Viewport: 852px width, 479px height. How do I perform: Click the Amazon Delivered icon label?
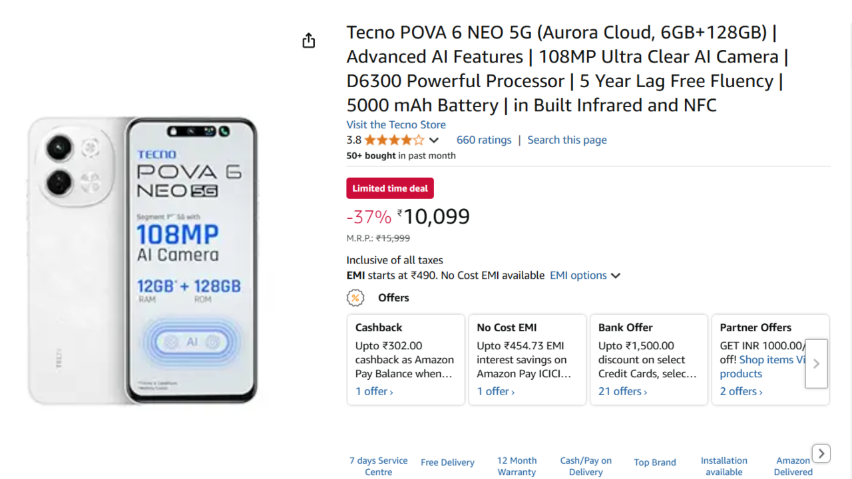[x=793, y=466]
